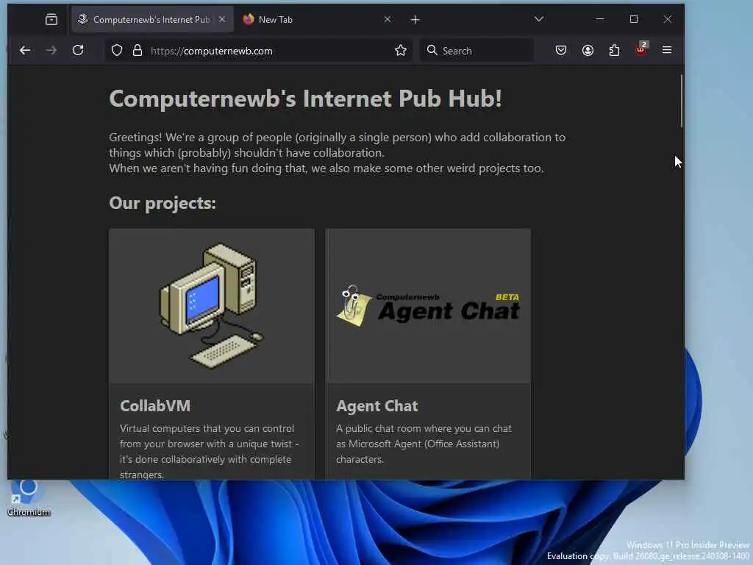This screenshot has height=565, width=753.
Task: Open the Agent Chat project title
Action: point(377,406)
